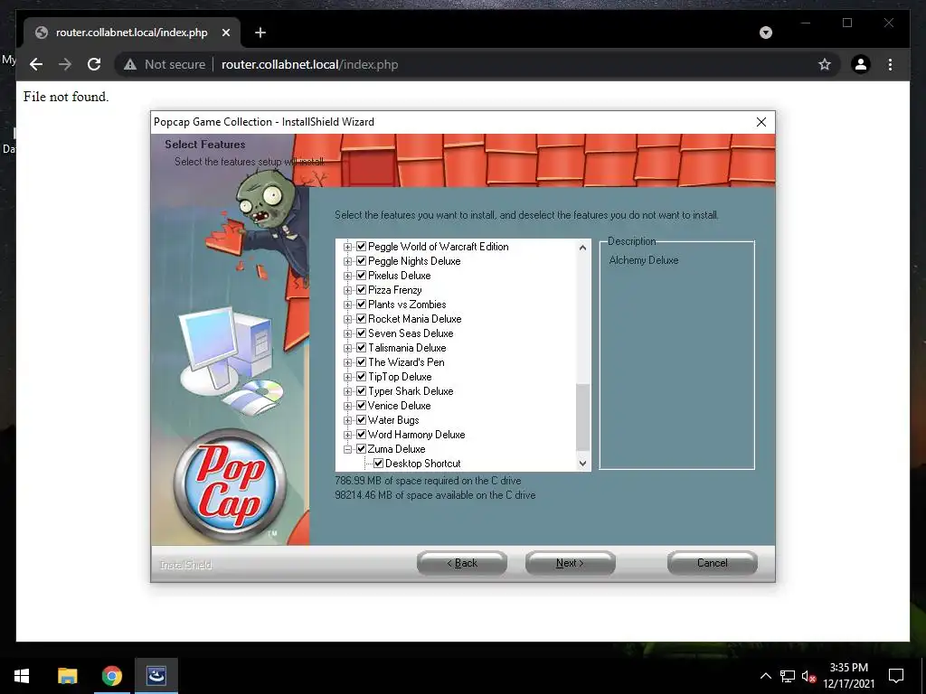Select the Water Bugs row
The width and height of the screenshot is (926, 694).
393,420
